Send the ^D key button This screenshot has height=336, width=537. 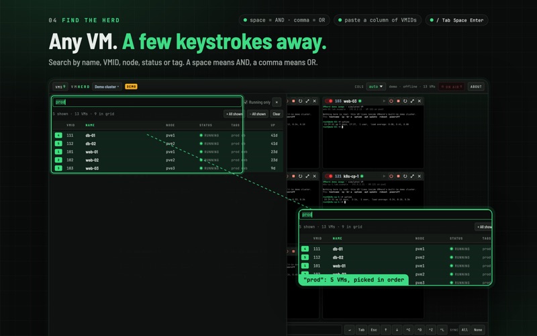tap(420, 330)
